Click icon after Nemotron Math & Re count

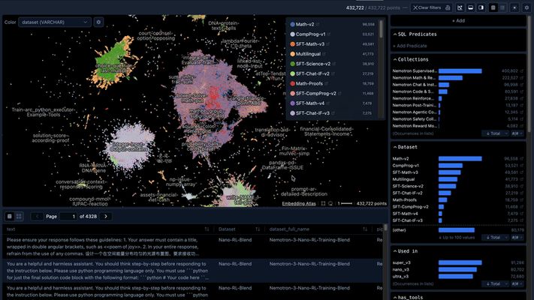[x=521, y=78]
